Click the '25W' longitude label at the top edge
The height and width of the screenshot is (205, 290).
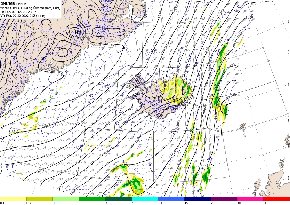[131, 1]
